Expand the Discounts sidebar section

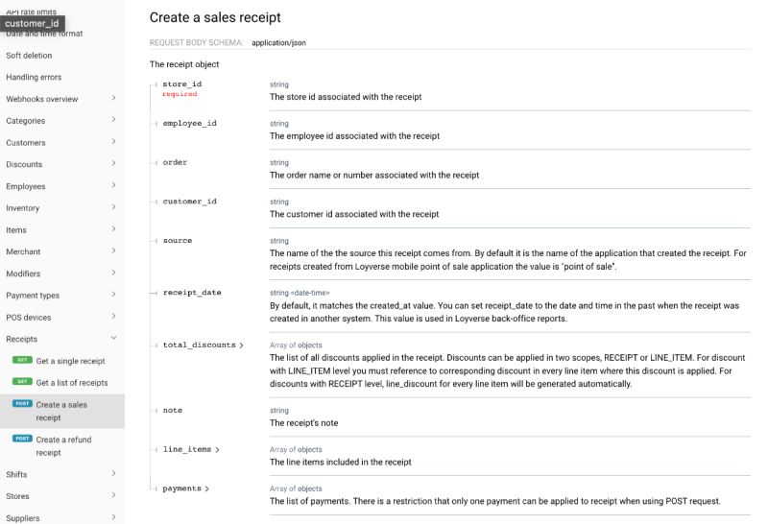click(61, 165)
